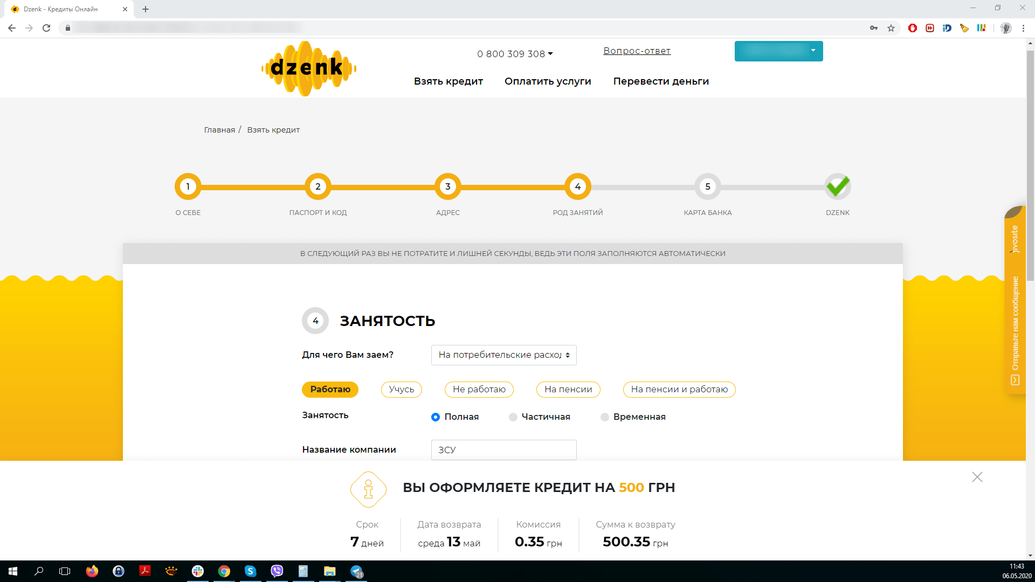View site security lock info
Viewport: 1035px width, 582px height.
coord(68,28)
